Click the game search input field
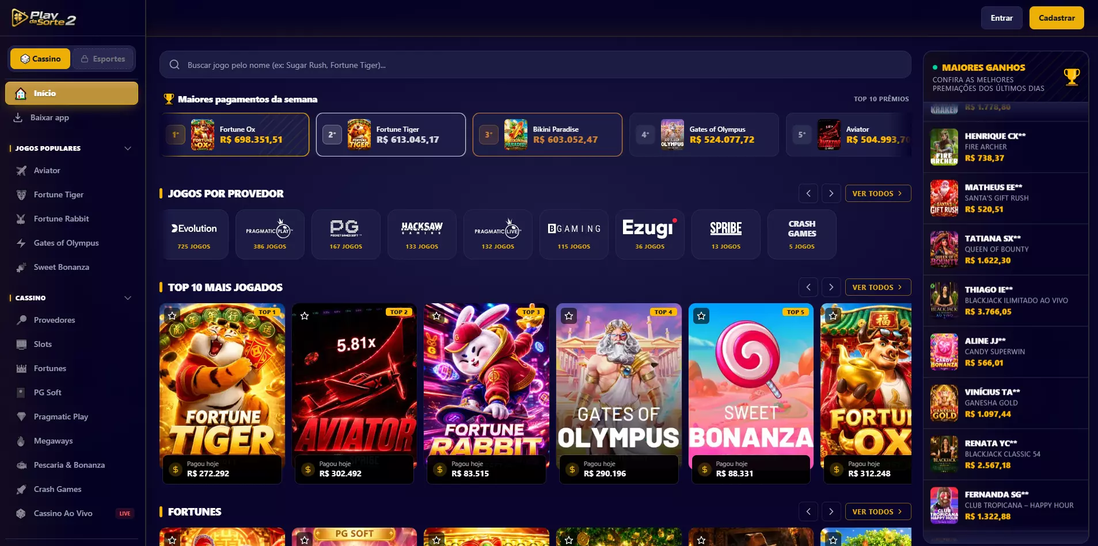Screen dimensions: 1098x546 coord(535,64)
